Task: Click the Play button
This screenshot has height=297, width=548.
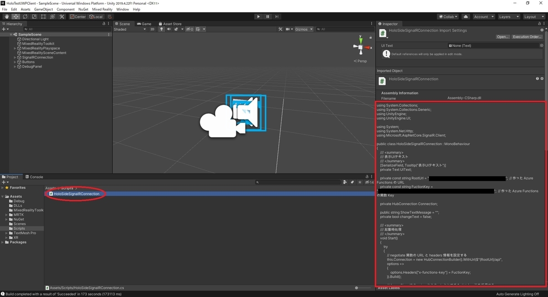Action: point(258,16)
